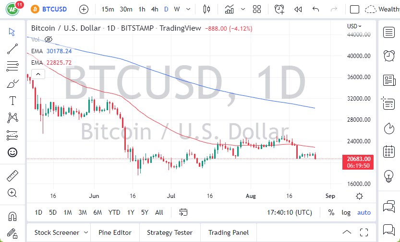Switch to 15m timeframe
Image resolution: width=400 pixels, height=242 pixels.
[x=108, y=10]
